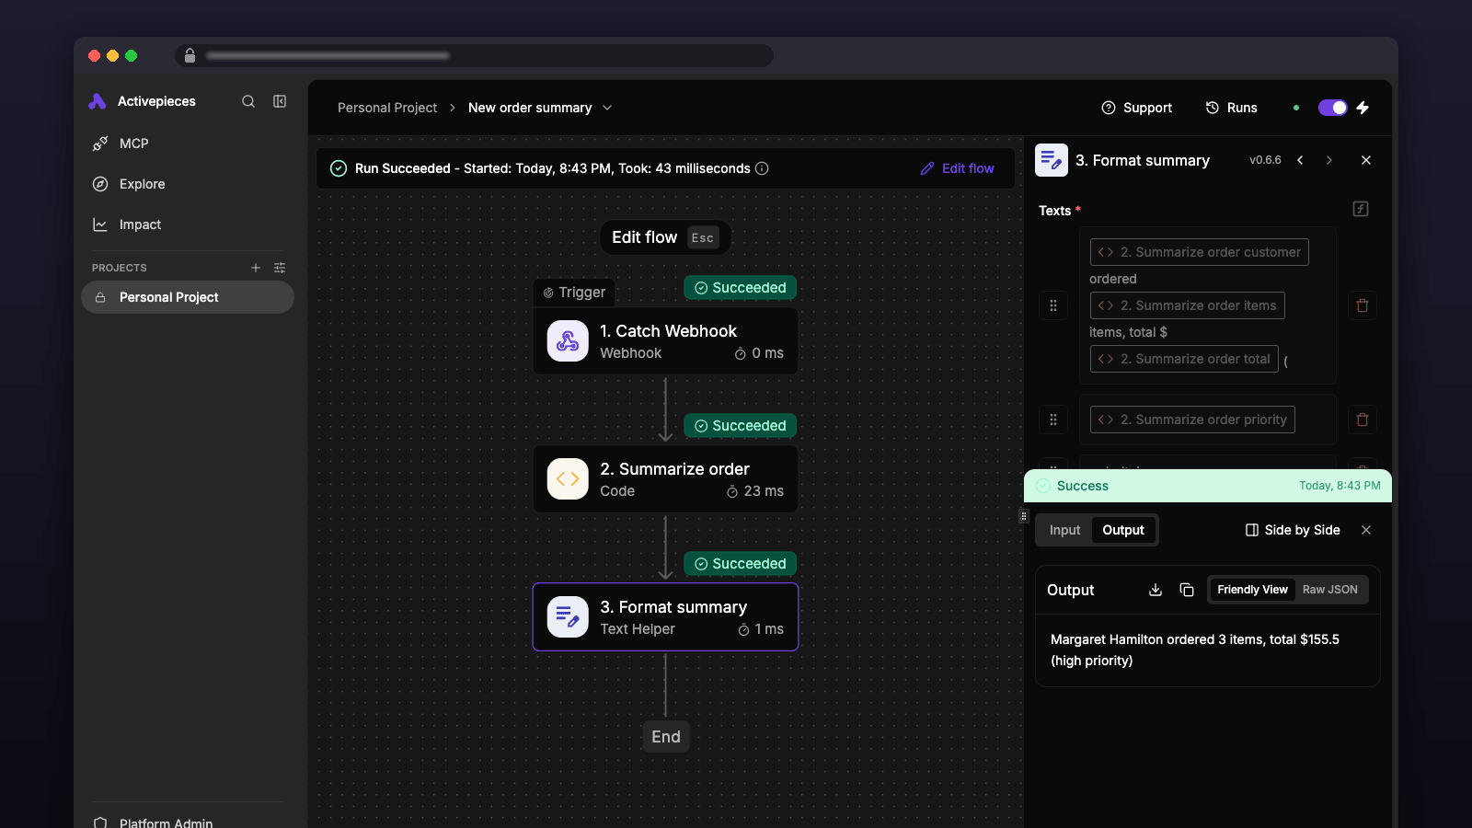Click Edit flow link in run banner
This screenshot has height=828, width=1472.
click(x=958, y=168)
